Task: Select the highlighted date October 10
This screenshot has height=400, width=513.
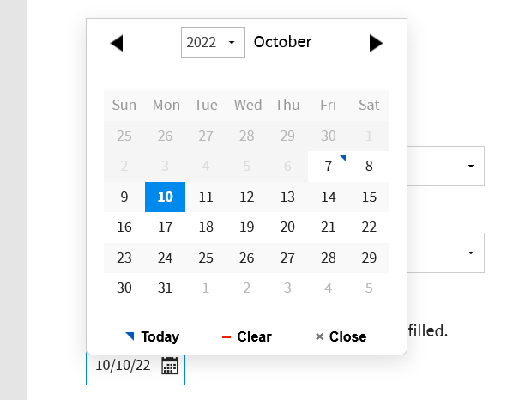Action: 166,197
